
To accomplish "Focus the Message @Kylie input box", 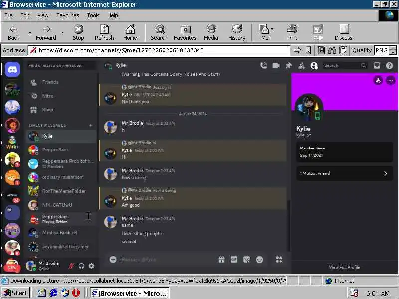I will (168, 259).
